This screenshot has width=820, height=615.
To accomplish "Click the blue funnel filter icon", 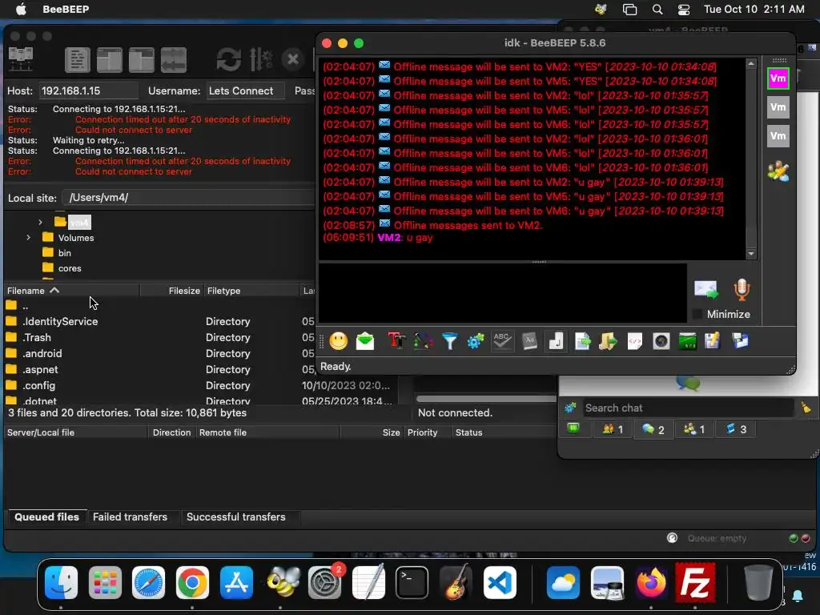I will pyautogui.click(x=450, y=341).
